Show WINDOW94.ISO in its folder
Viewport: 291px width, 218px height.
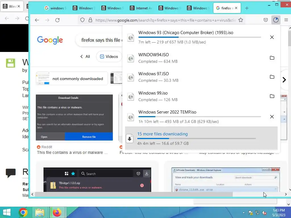272,58
